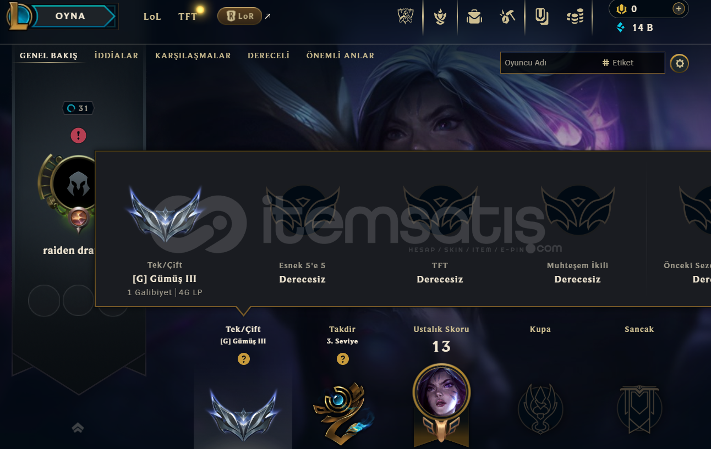This screenshot has width=711, height=449.
Task: Switch to the TFT menu
Action: pyautogui.click(x=188, y=16)
